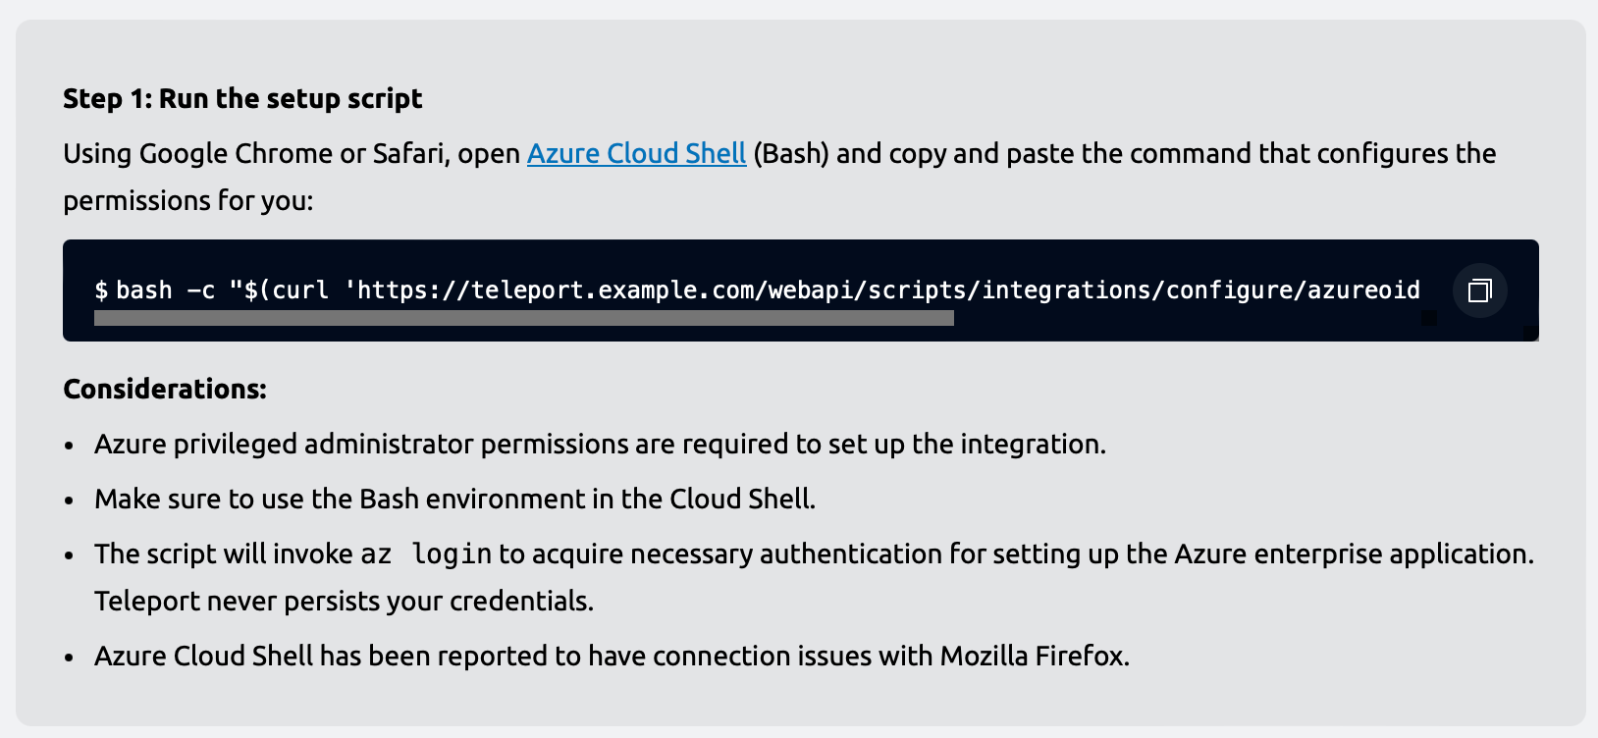Click the dollar-sign prompt in the code block
1598x738 pixels.
98,290
